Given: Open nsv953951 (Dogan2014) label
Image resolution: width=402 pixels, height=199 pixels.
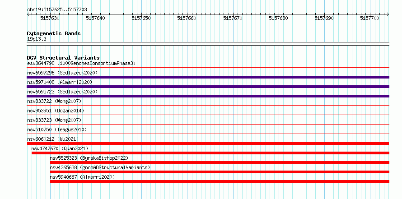Looking at the screenshot, I should [56, 111].
